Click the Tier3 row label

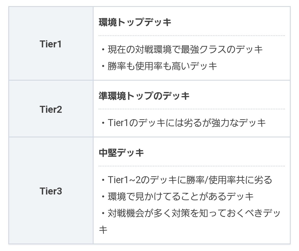51,191
